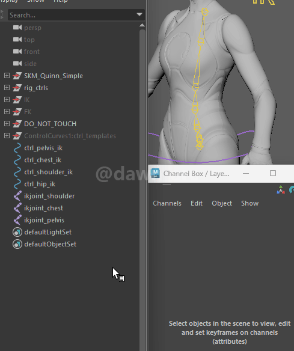Open the Outliner search filter dropdown

pos(139,15)
